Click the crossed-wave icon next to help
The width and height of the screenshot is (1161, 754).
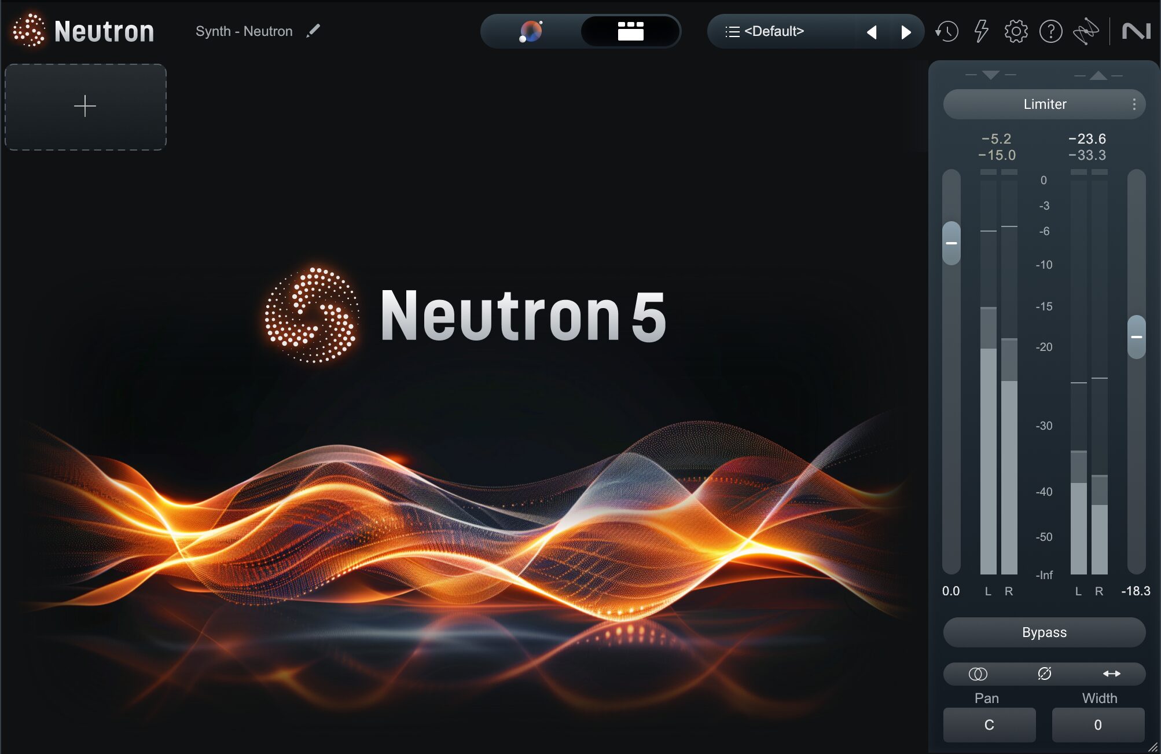pyautogui.click(x=1086, y=31)
